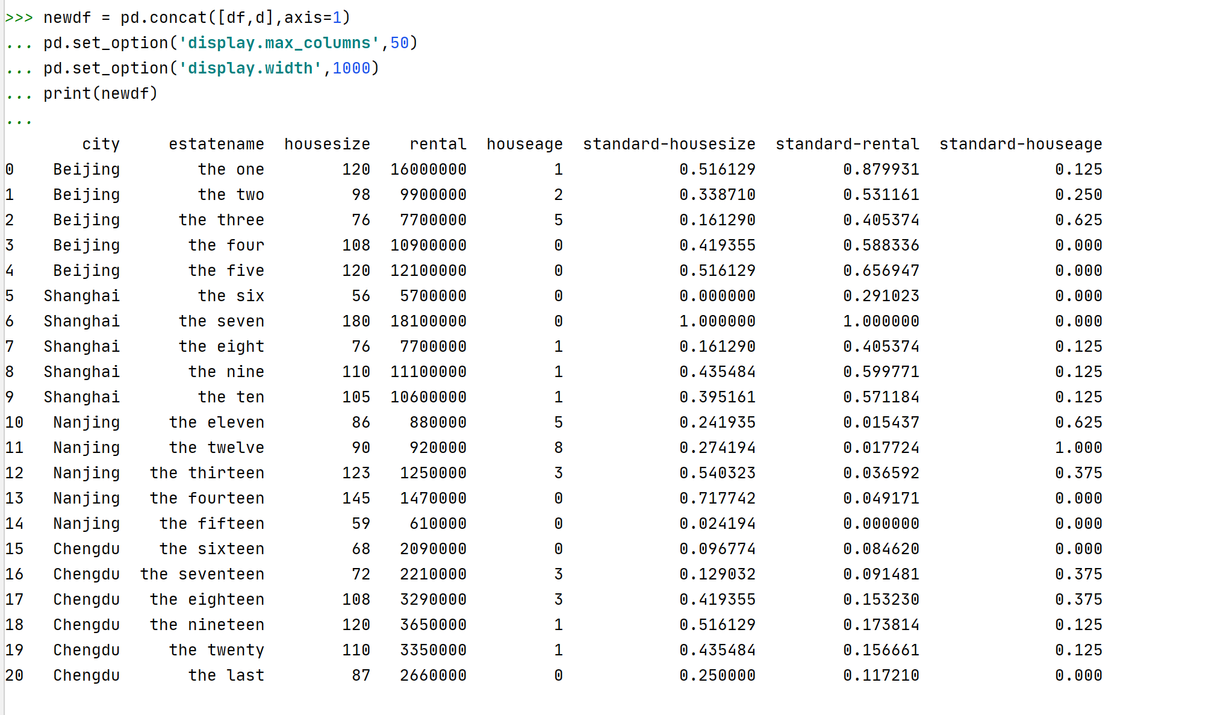Image resolution: width=1206 pixels, height=715 pixels.
Task: Click row index 20
Action: coord(14,676)
